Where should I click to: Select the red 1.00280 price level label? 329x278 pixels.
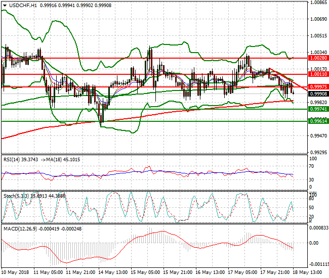pyautogui.click(x=318, y=58)
